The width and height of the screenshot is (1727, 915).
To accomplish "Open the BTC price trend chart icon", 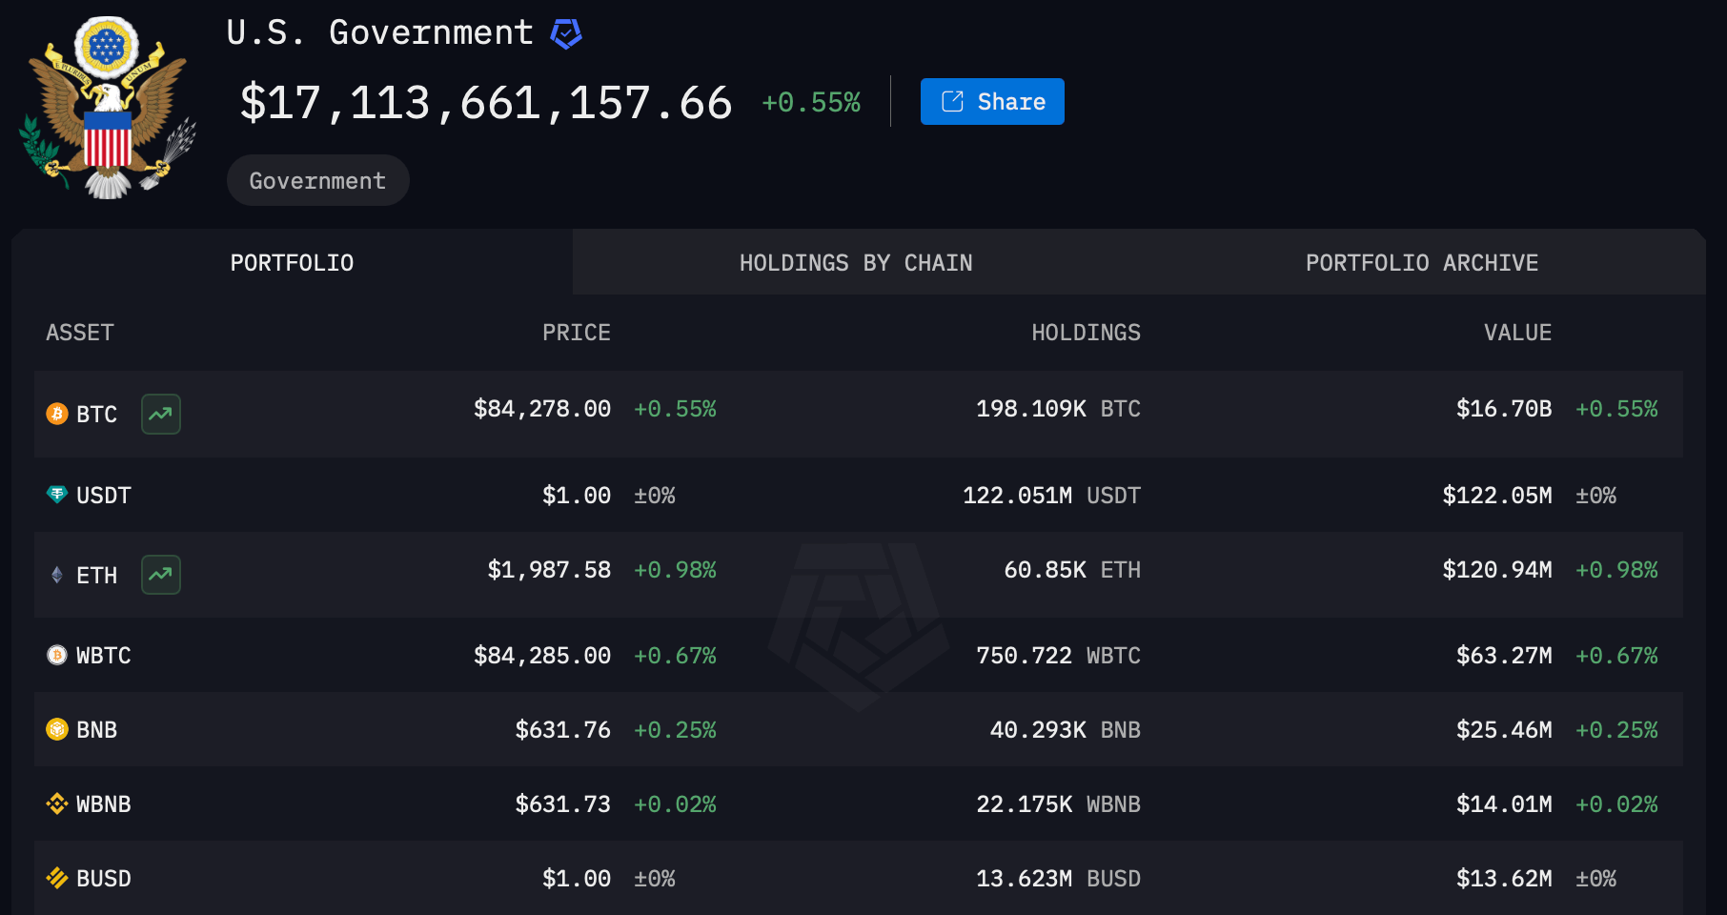I will coord(161,414).
